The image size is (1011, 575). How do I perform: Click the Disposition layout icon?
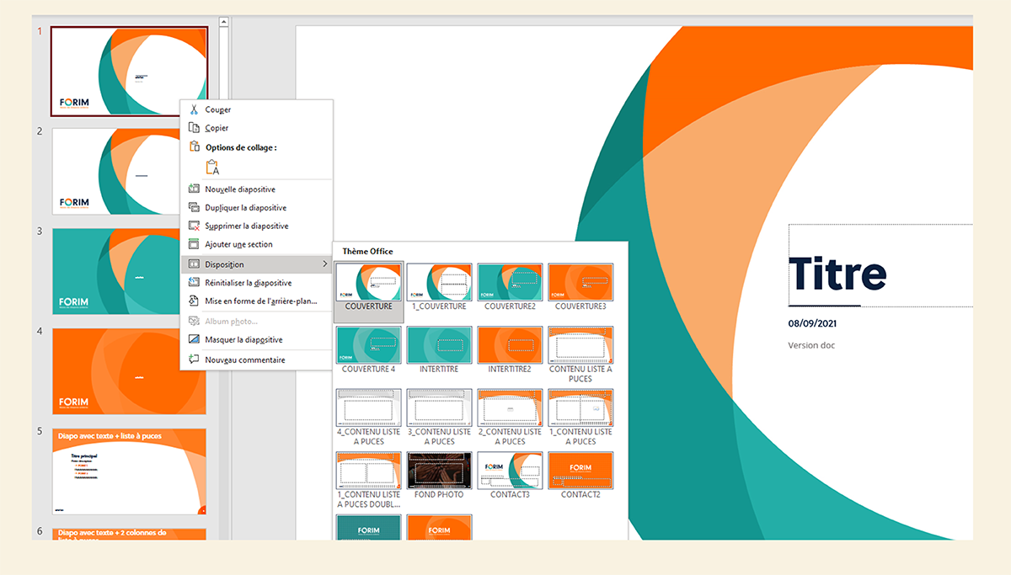click(194, 264)
